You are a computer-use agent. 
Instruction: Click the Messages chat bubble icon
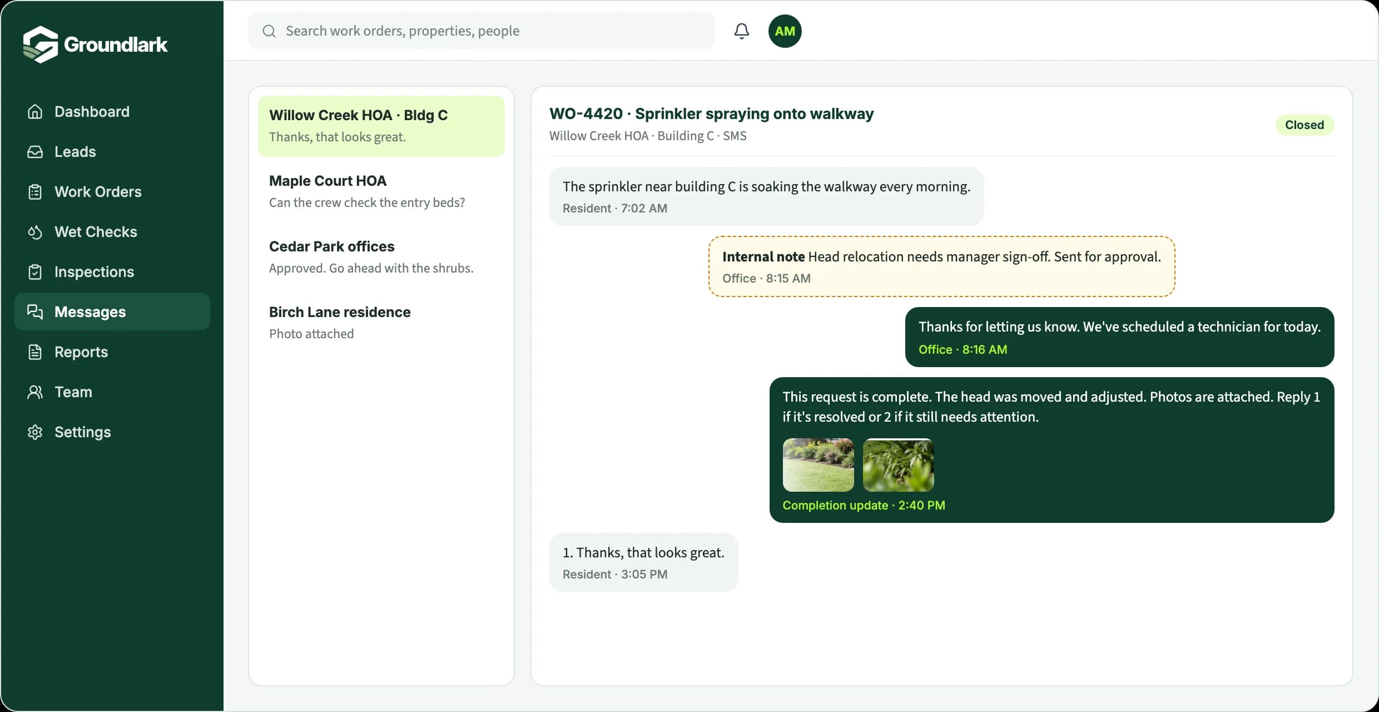35,312
